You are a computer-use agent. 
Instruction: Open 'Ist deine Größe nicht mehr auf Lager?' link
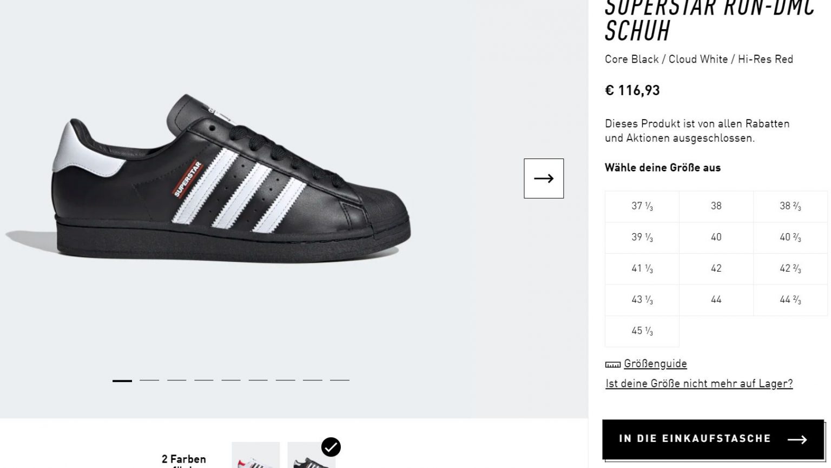coord(699,384)
